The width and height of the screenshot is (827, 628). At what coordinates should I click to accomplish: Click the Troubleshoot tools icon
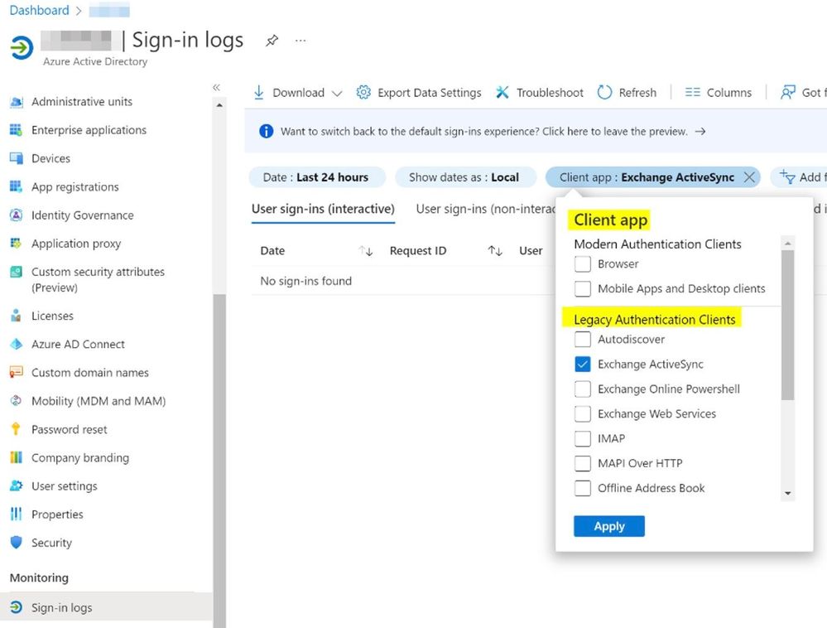(x=502, y=92)
